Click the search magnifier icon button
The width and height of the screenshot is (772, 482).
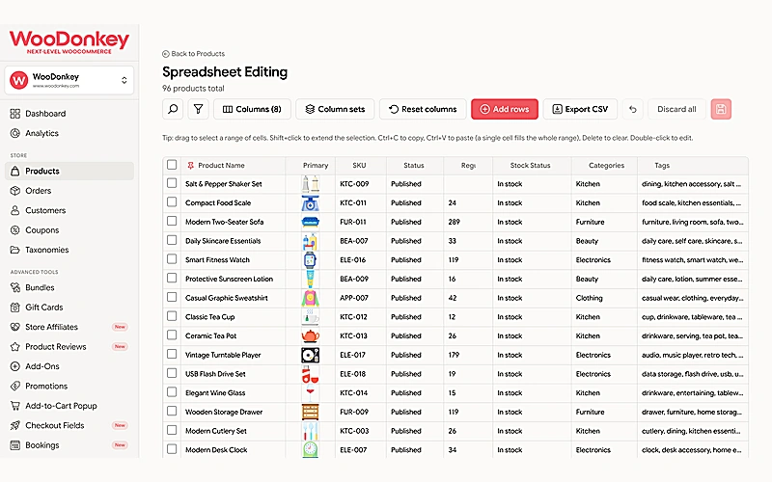[x=173, y=109]
